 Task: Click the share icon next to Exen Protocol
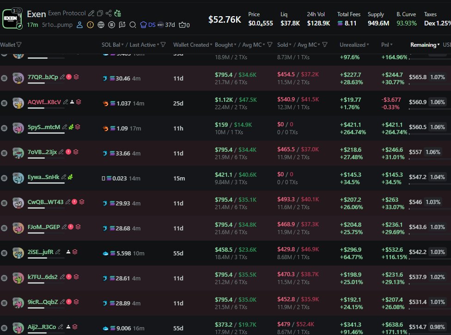[109, 14]
